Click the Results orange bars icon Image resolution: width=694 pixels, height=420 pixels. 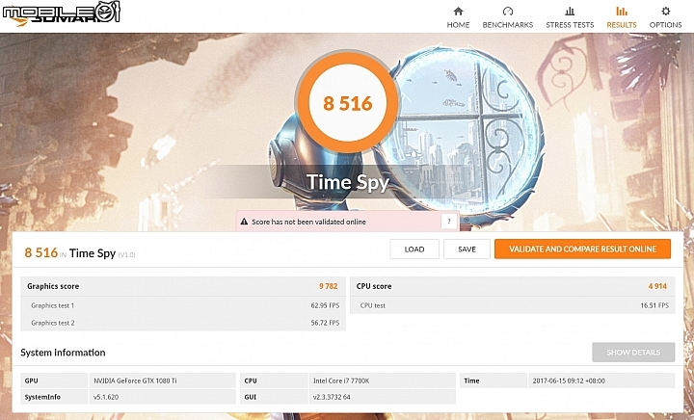tap(622, 11)
